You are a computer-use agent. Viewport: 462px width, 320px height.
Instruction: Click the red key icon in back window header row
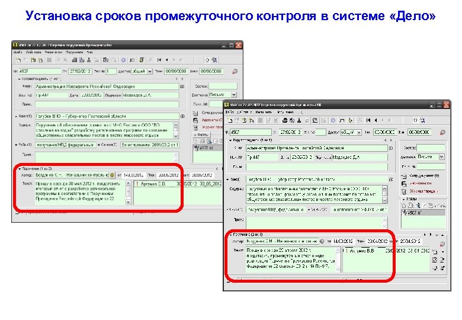point(235,71)
